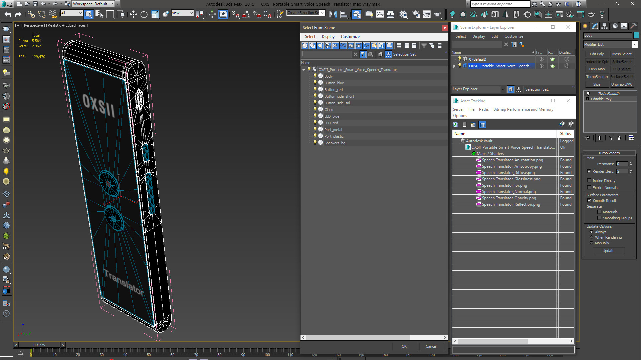This screenshot has width=641, height=360.
Task: Activate the Select and Scale tool
Action: pyautogui.click(x=155, y=14)
